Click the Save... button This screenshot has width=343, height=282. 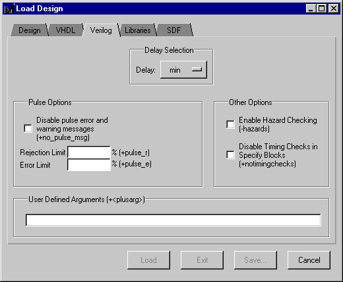pyautogui.click(x=255, y=260)
